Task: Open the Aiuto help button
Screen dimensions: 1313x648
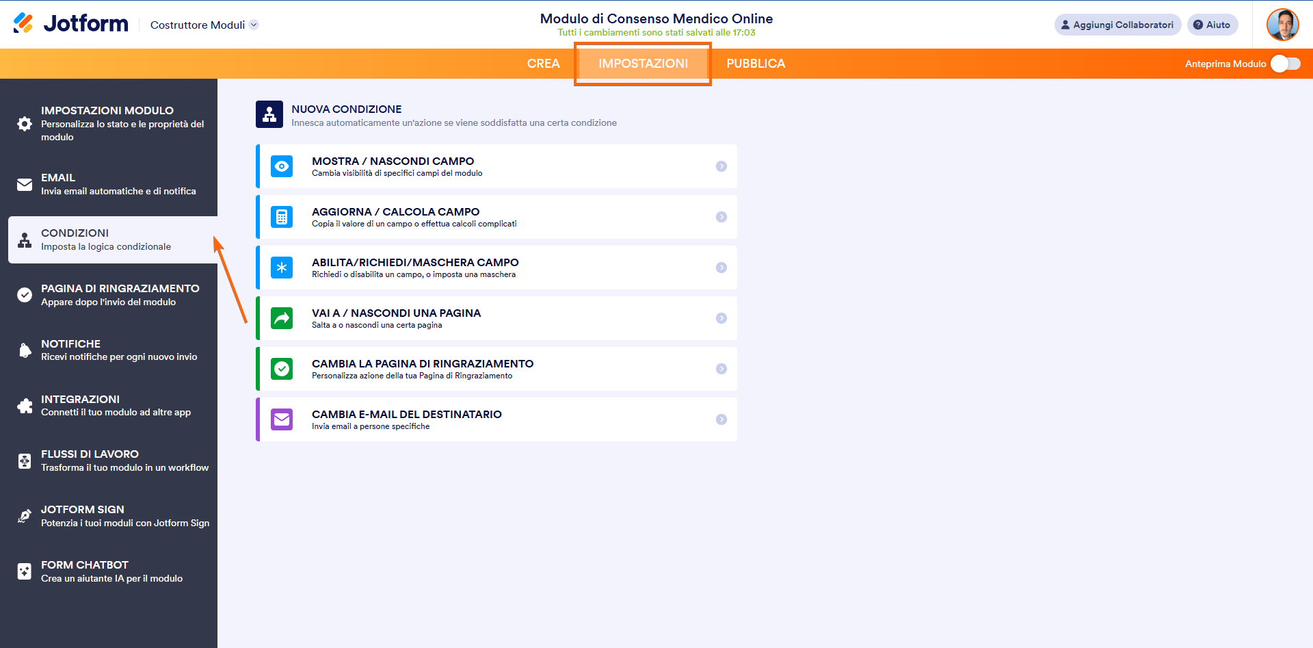Action: click(x=1212, y=25)
